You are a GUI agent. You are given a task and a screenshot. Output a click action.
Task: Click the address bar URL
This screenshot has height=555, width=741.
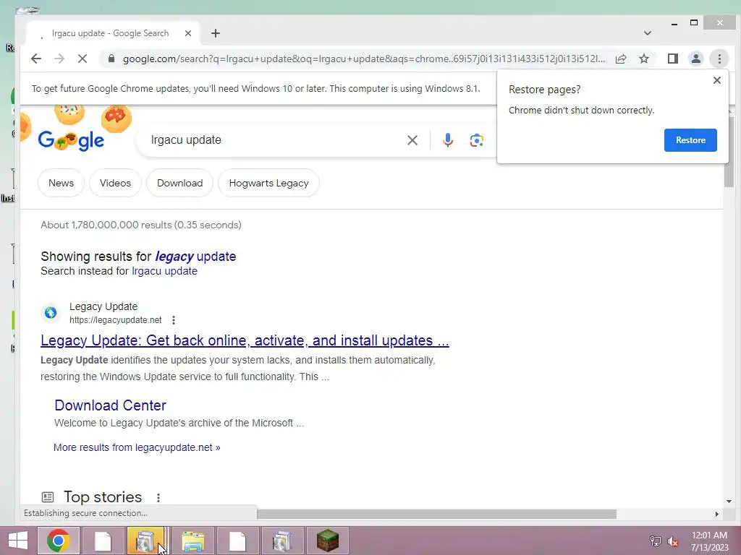pos(364,59)
